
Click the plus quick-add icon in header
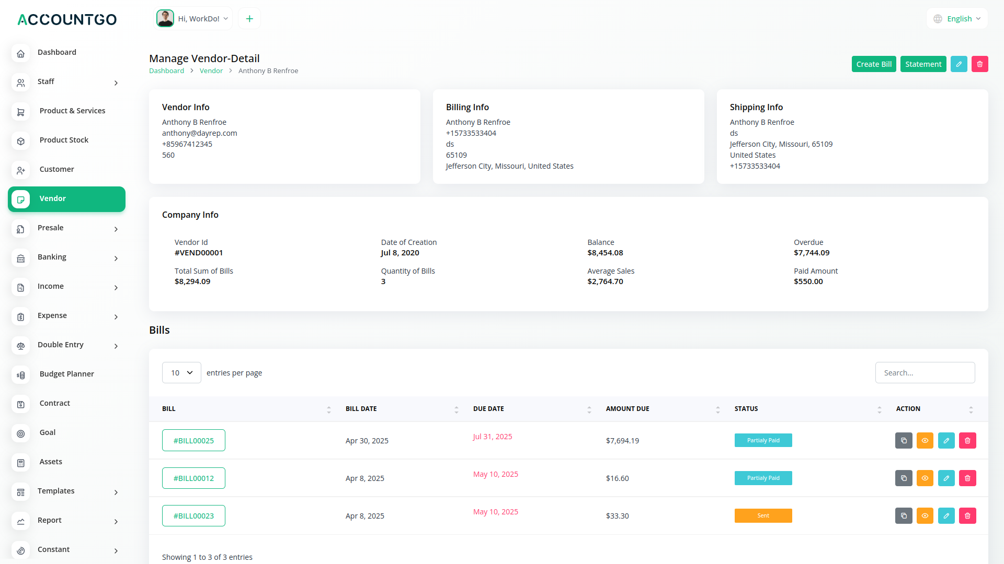pyautogui.click(x=249, y=19)
